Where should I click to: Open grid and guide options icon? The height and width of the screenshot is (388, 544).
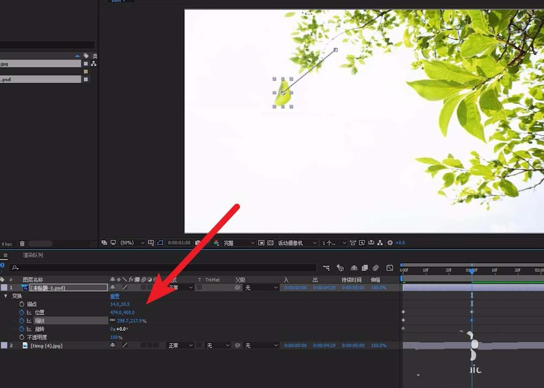pyautogui.click(x=151, y=243)
